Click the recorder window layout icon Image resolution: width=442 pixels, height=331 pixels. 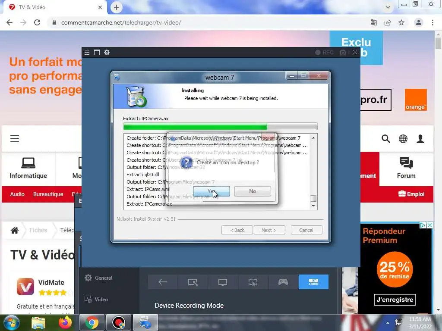point(97,52)
